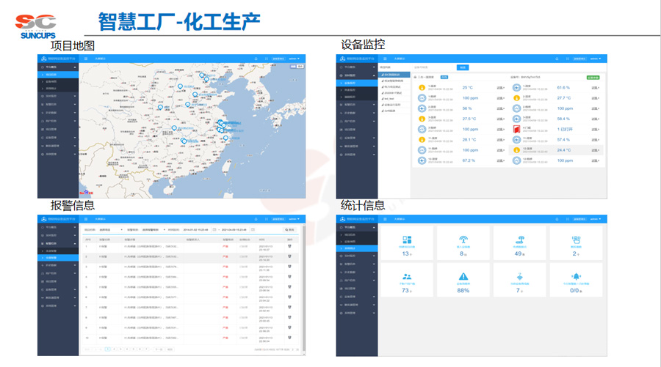Click the temperature icon beside the 25 °C reading
The width and height of the screenshot is (661, 367).
click(422, 87)
